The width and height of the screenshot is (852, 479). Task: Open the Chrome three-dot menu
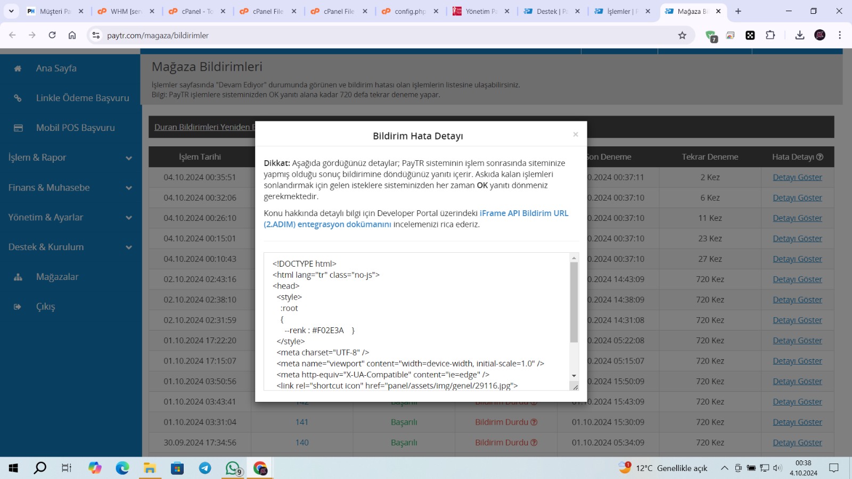point(840,35)
